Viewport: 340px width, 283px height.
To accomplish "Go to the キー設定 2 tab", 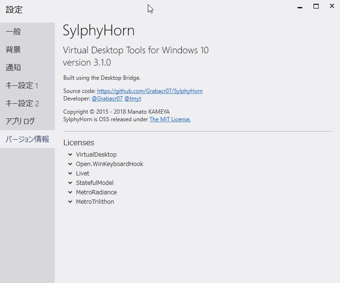I will 27,103.
